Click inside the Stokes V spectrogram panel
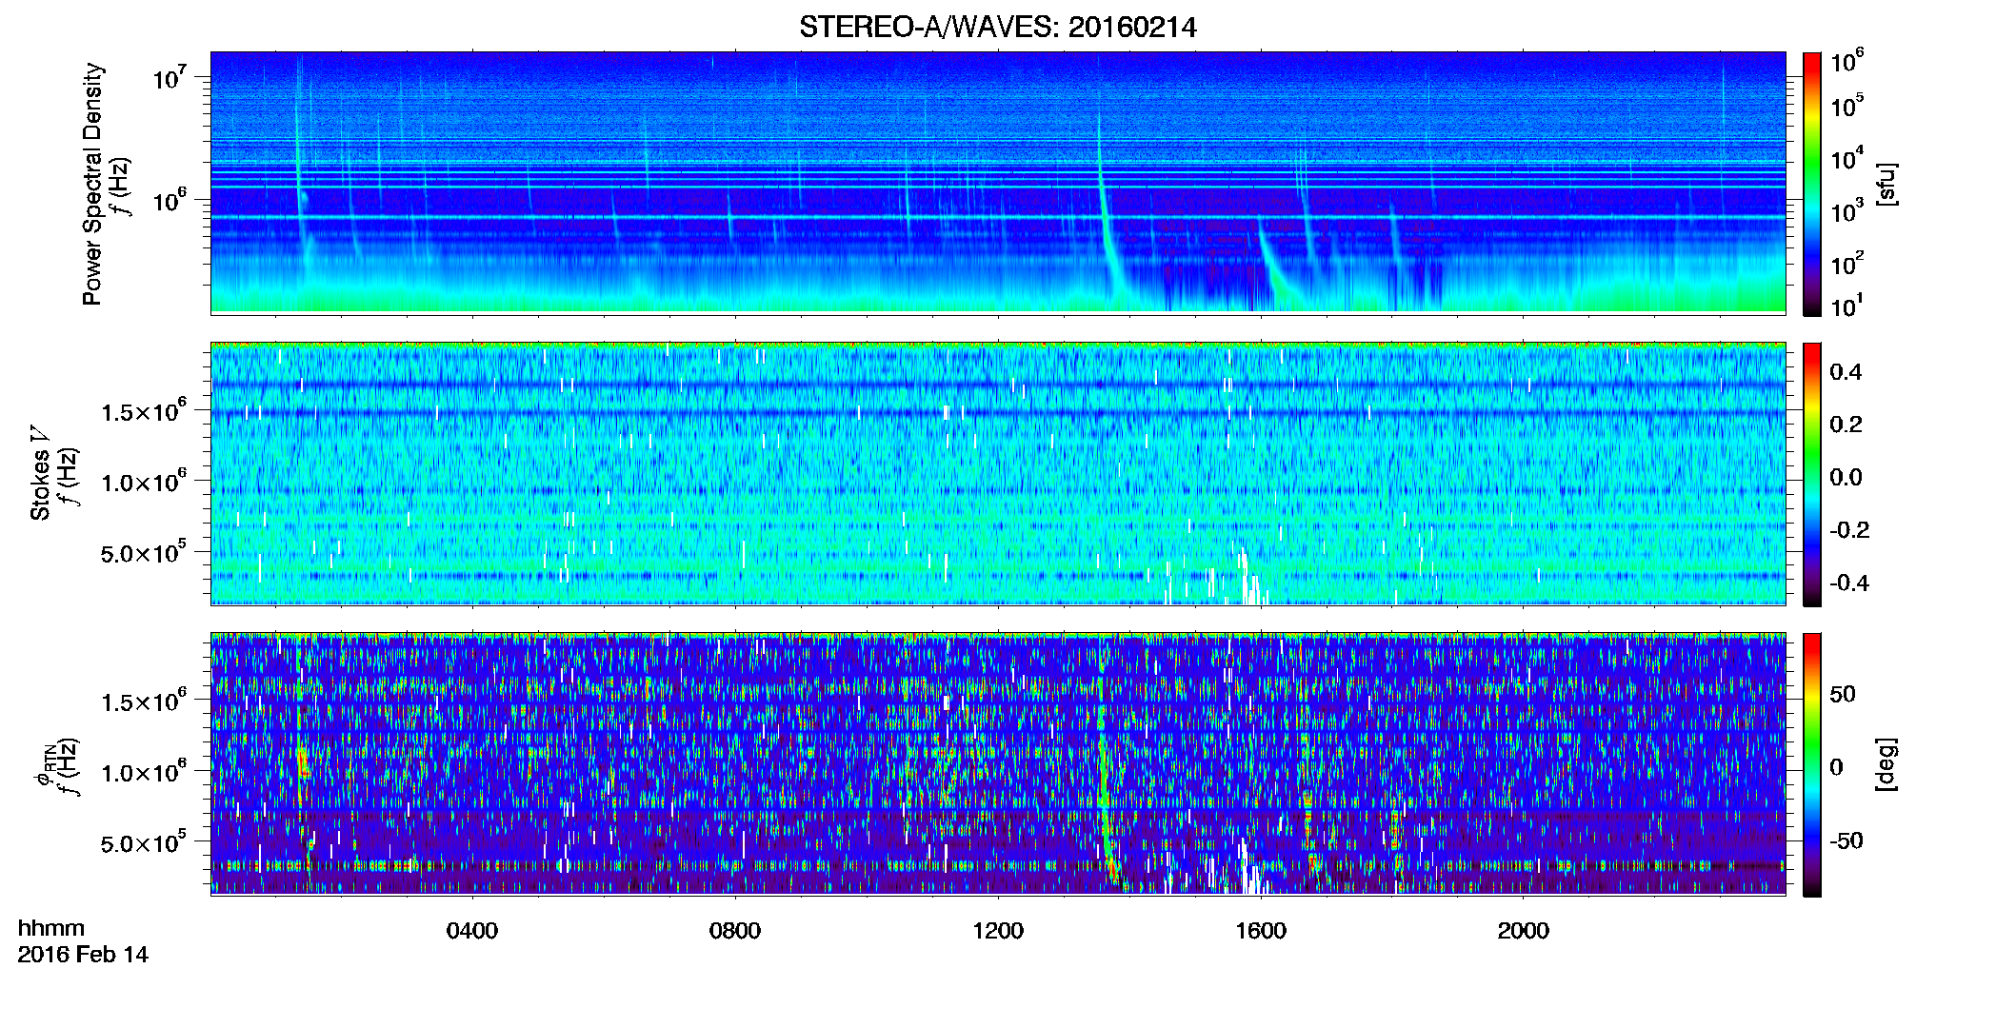Image resolution: width=1996 pixels, height=1028 pixels. [x=998, y=474]
